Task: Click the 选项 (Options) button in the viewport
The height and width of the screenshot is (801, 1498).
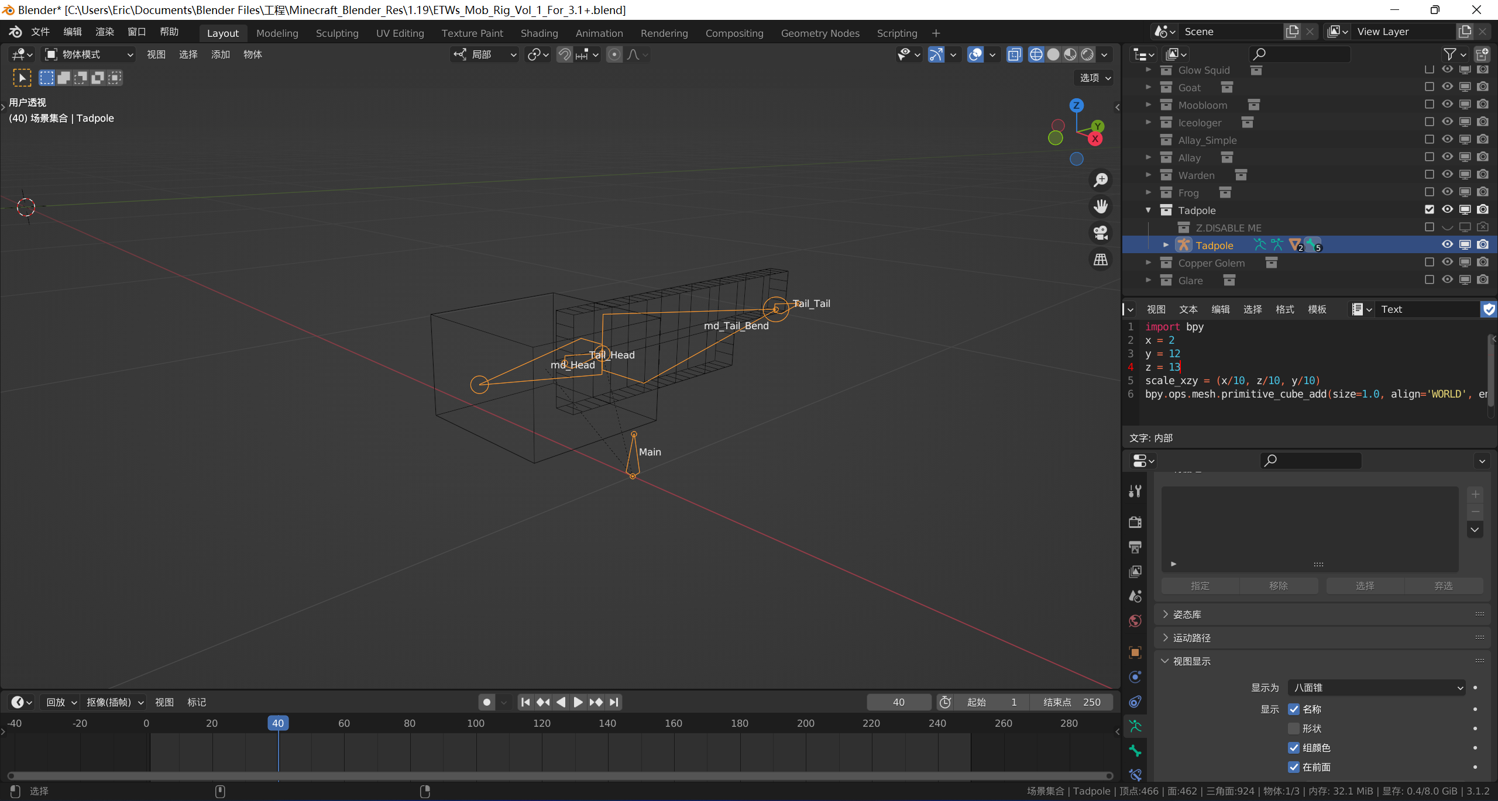Action: point(1095,78)
